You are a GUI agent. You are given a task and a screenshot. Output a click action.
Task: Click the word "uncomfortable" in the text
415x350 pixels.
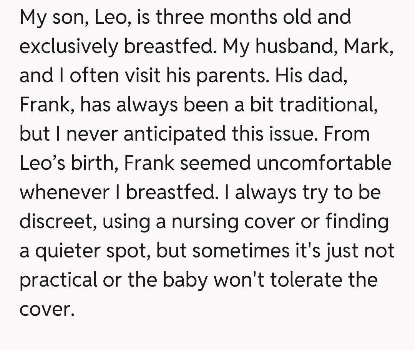coord(324,163)
